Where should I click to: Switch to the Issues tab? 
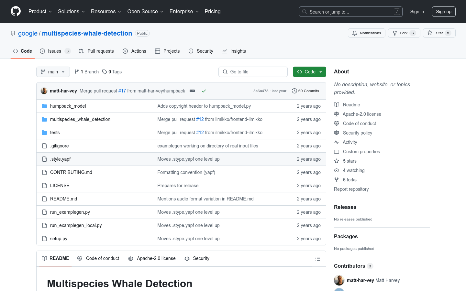point(55,51)
